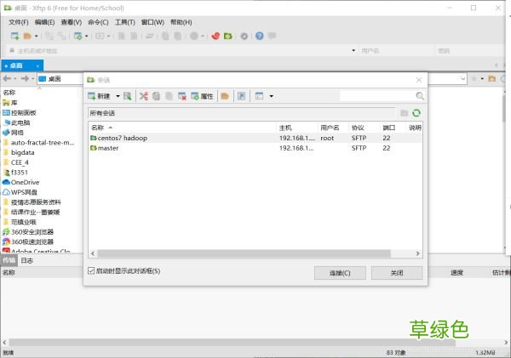Click the find session icon beside 新建
This screenshot has height=358, width=511.
tap(128, 96)
